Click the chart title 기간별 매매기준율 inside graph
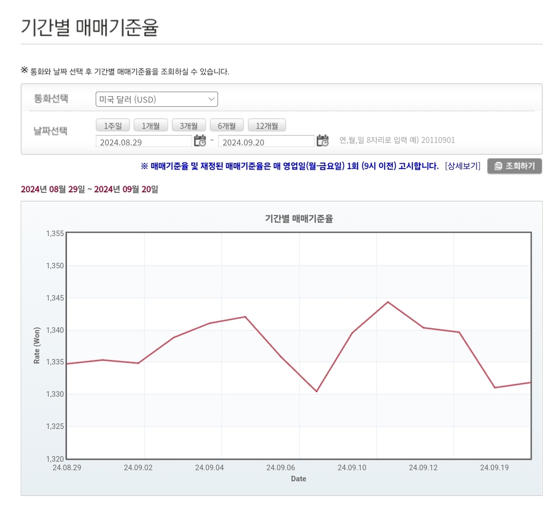Viewport: 557px width, 510px height. (x=299, y=218)
